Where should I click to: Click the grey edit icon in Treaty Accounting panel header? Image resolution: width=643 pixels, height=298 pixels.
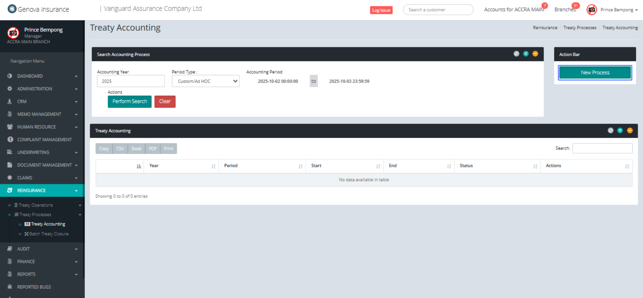click(610, 130)
